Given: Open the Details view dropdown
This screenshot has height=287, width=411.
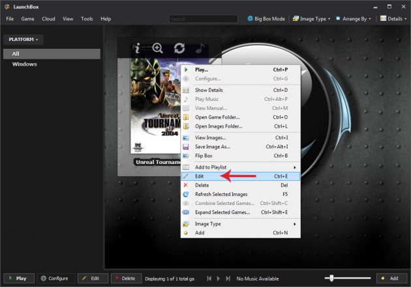Looking at the screenshot, I should 393,19.
